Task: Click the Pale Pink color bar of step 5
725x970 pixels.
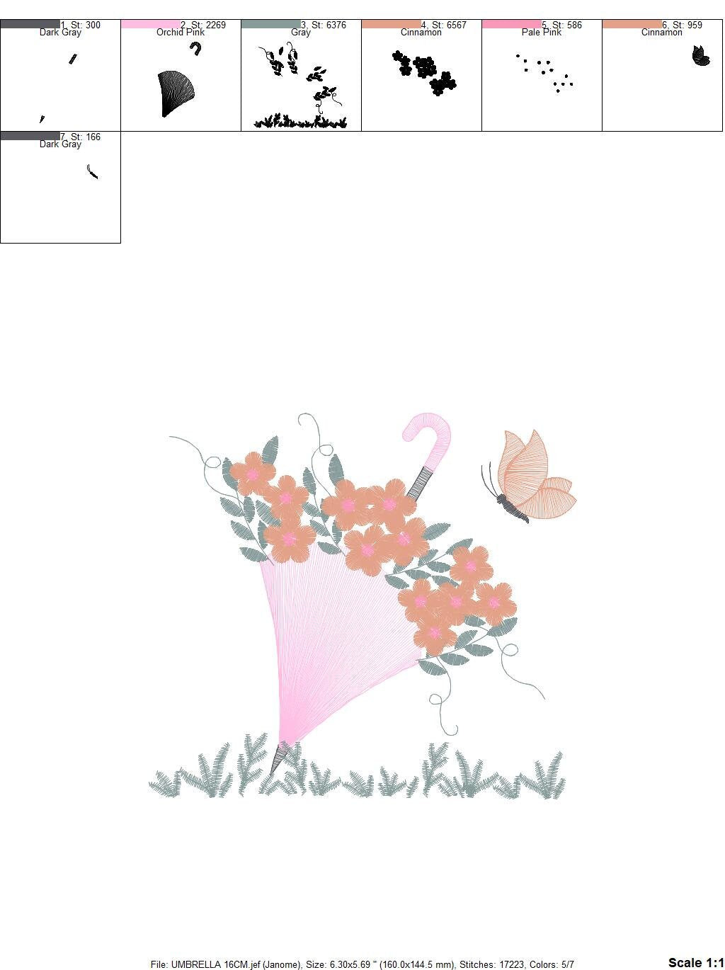Action: point(510,23)
